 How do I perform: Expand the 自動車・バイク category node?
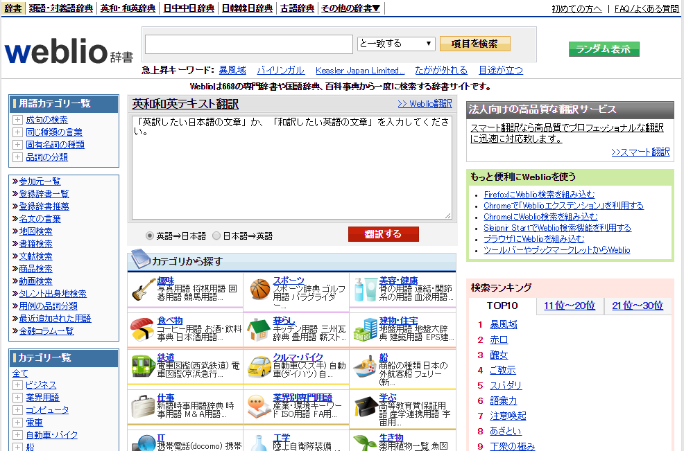pos(17,435)
